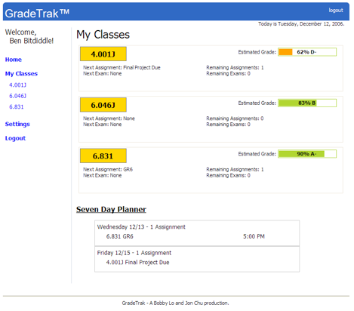The image size is (354, 311).
Task: Click the Friday 12/15 planner row header
Action: click(134, 253)
